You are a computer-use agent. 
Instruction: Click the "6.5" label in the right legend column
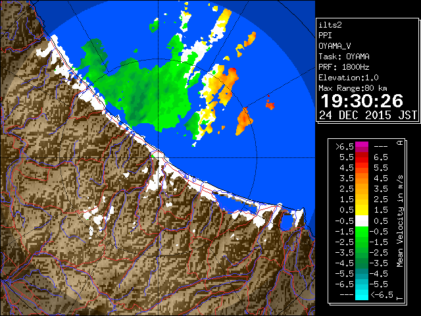[x=381, y=157]
